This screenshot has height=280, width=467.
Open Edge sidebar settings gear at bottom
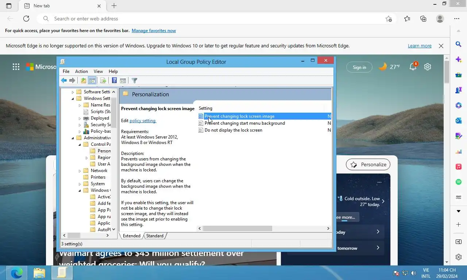point(459,257)
